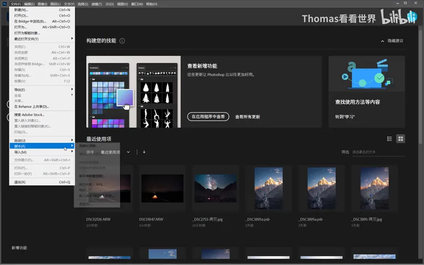Choose 退出(X) to quit Photoshop

(x=42, y=182)
